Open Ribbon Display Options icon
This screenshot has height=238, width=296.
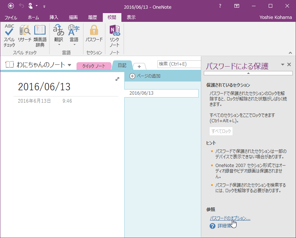237,6
